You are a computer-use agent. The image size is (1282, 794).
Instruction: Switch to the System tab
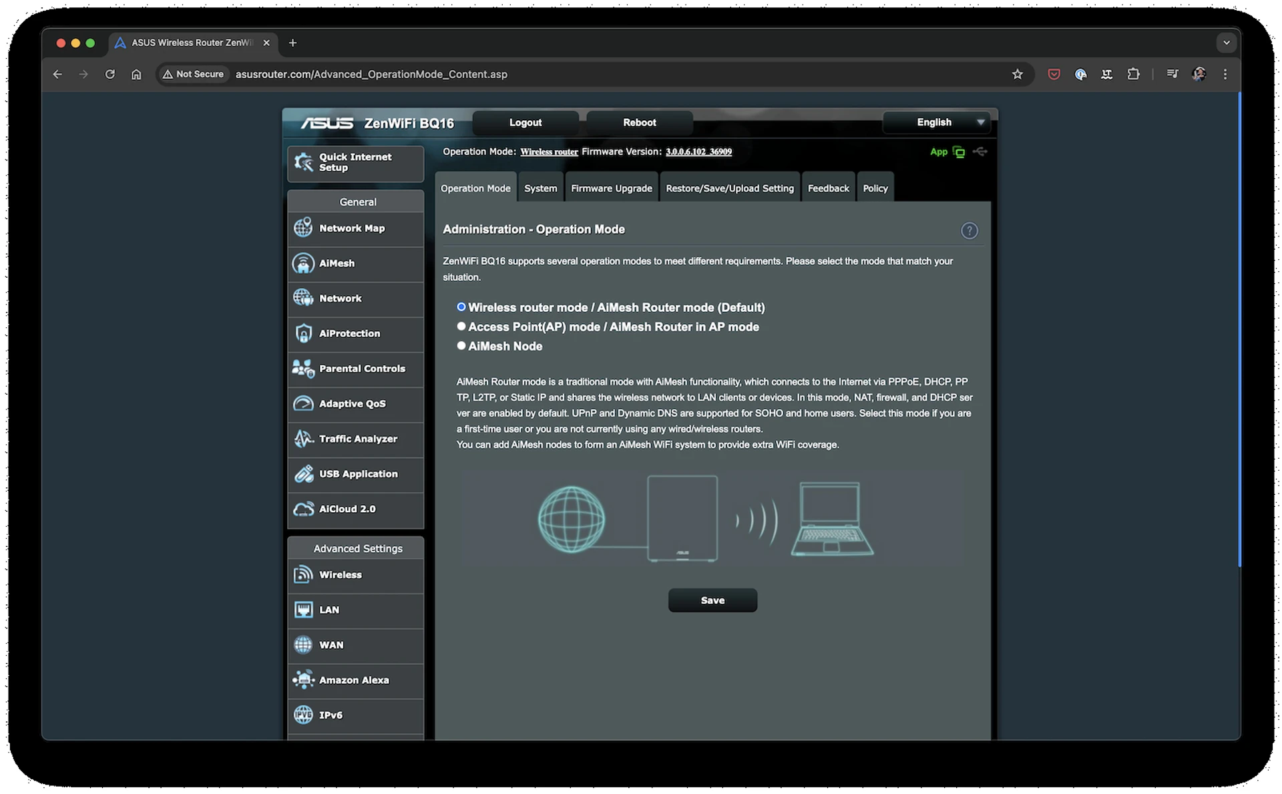540,188
